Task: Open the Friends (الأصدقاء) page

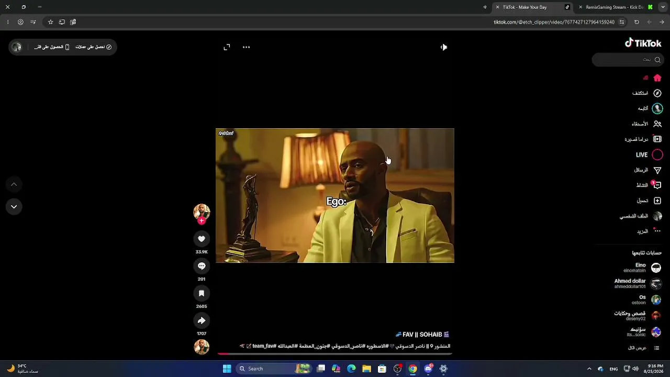Action: coord(646,124)
